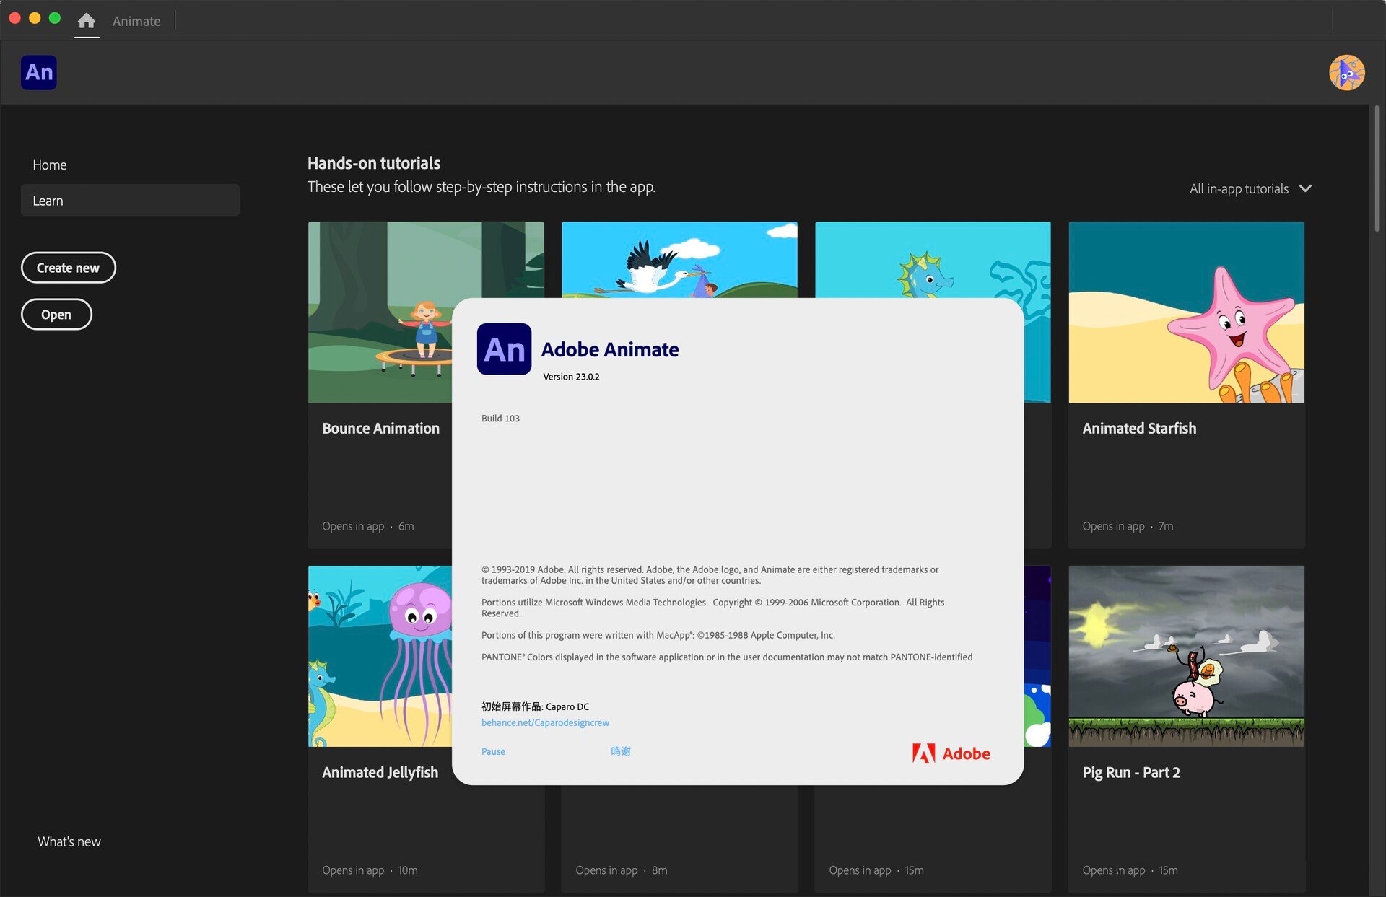Click the Create new button

[68, 267]
